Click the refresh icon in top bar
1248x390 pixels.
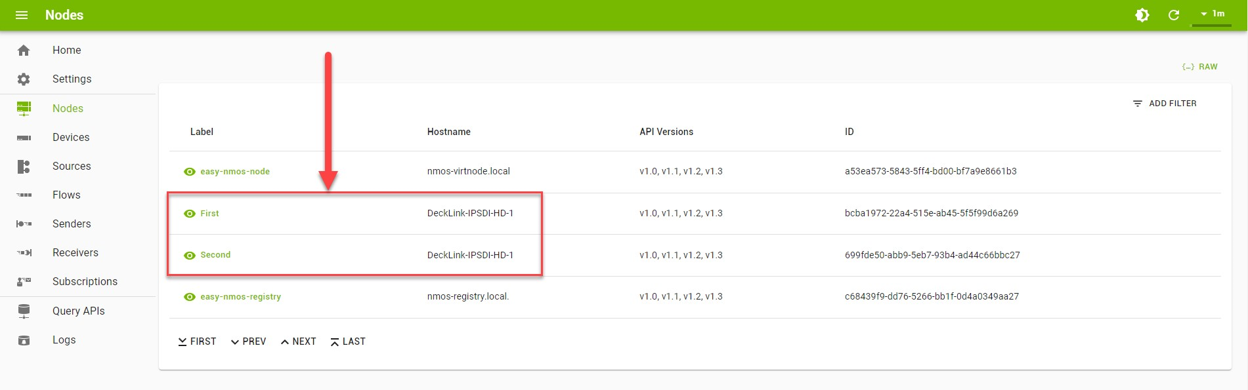point(1174,15)
